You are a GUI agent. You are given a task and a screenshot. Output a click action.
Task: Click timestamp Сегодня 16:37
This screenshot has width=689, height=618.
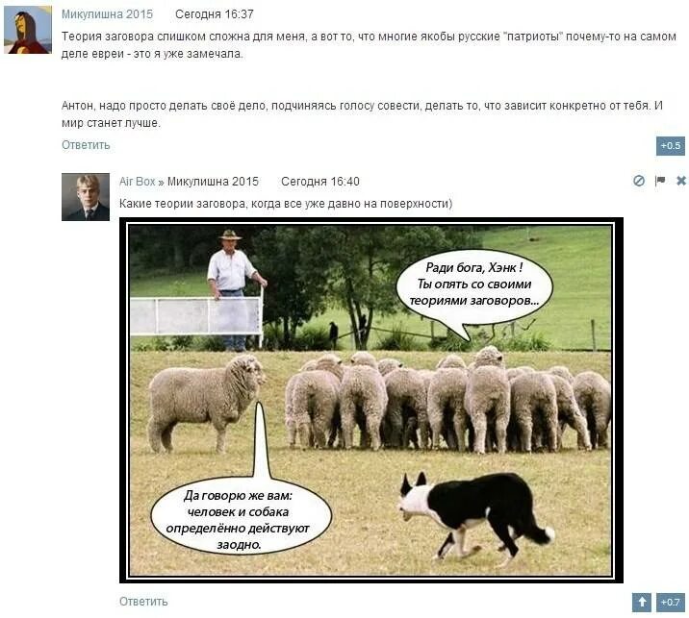[x=215, y=14]
